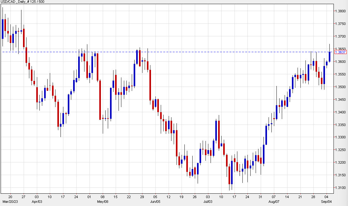Click the 1.3600 price axis label
Viewport: 348px width, 206px height.
pos(340,62)
